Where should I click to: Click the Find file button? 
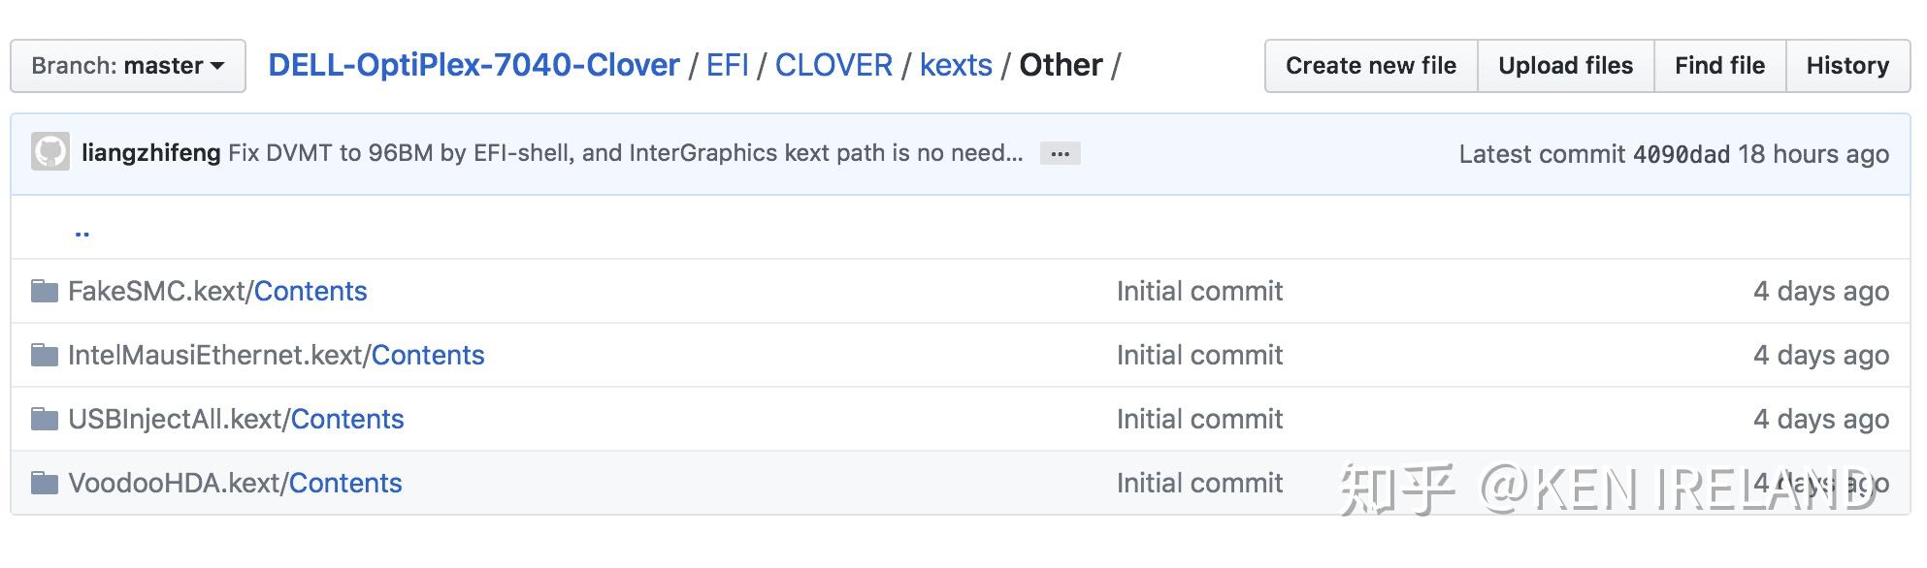coord(1719,66)
